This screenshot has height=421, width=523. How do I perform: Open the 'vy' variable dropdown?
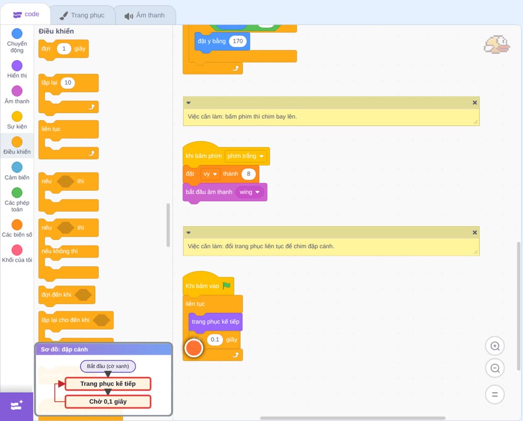[210, 174]
